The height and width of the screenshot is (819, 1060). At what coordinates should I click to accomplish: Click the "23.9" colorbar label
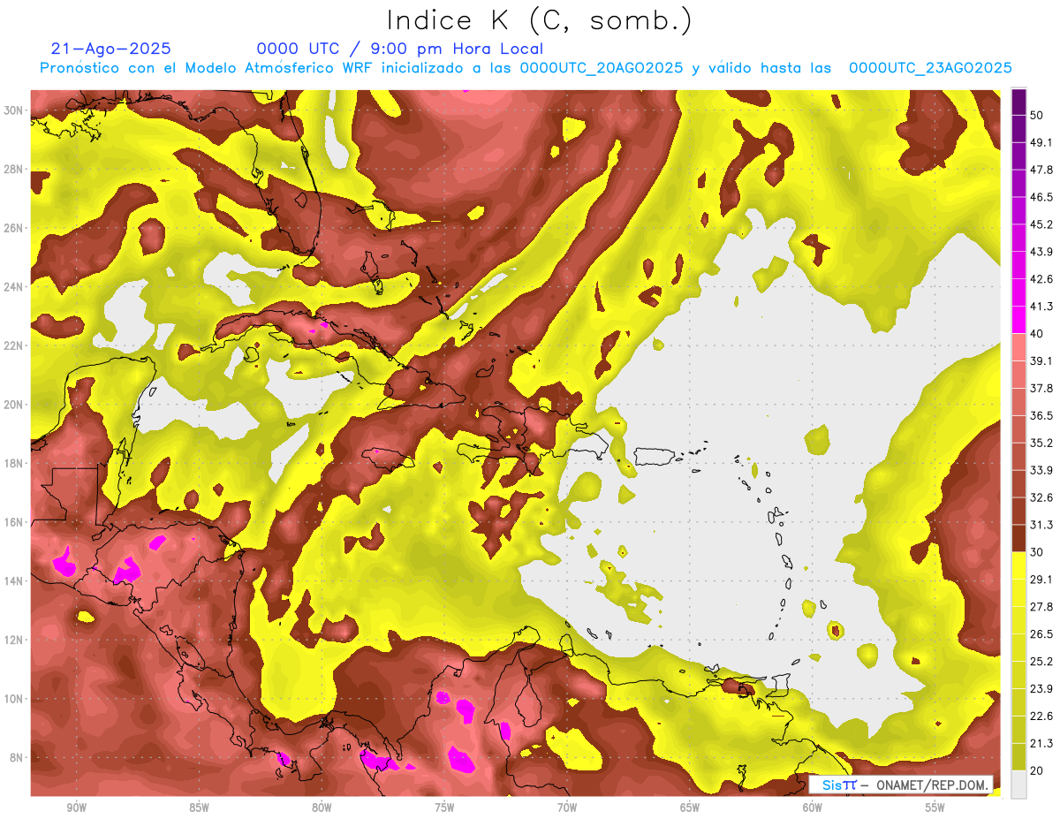tap(1041, 689)
